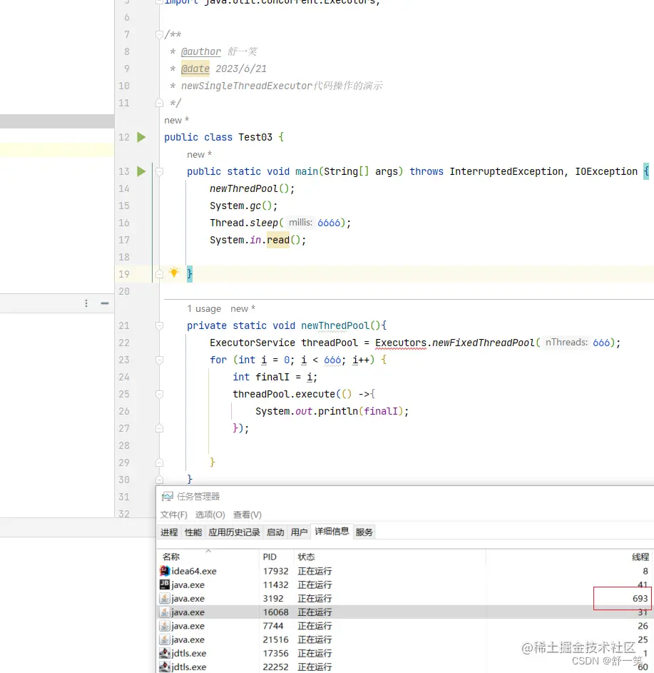
Task: Click the thread count 693 cell
Action: pos(640,598)
